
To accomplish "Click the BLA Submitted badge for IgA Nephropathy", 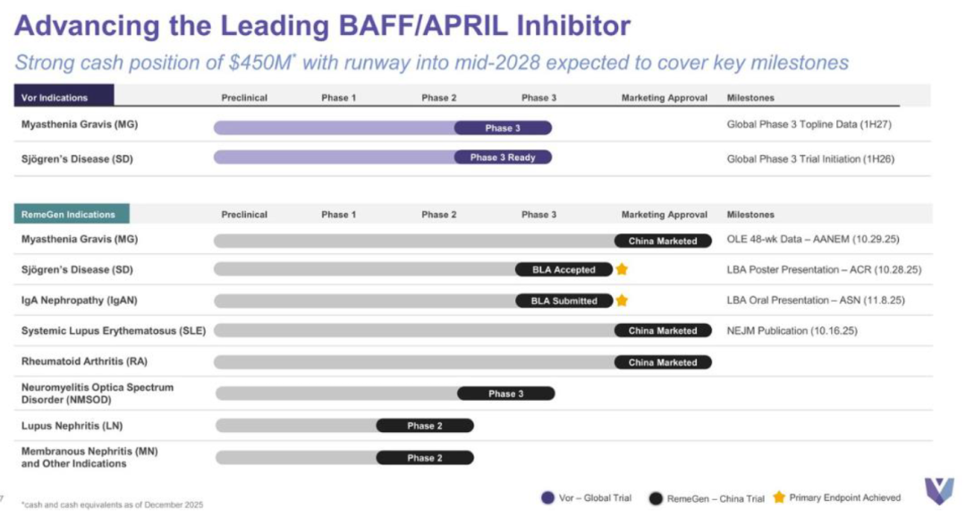I will tap(563, 301).
